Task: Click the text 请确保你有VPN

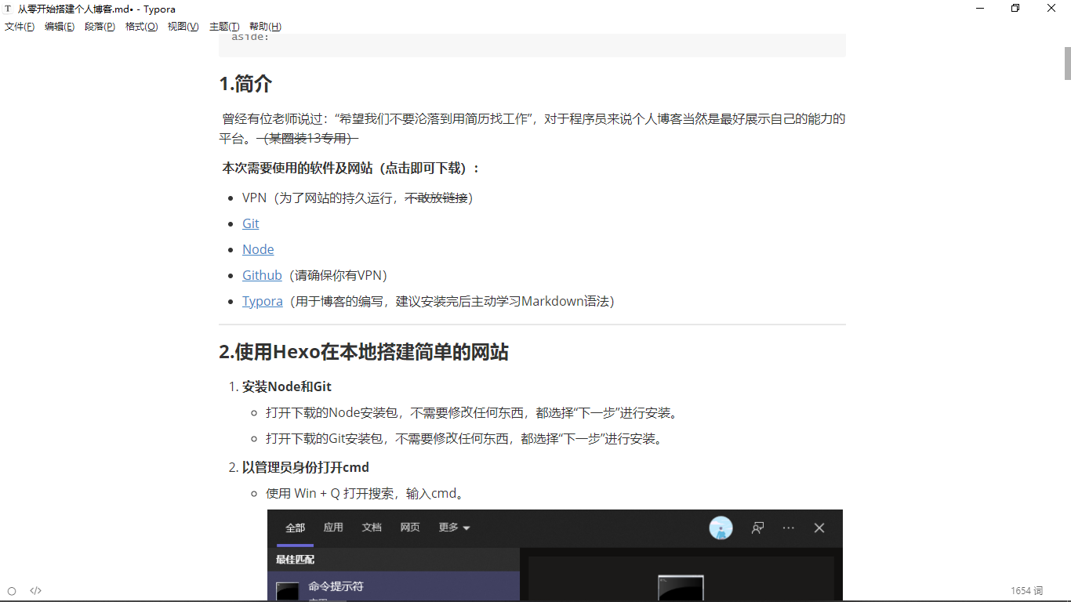Action: (x=340, y=275)
